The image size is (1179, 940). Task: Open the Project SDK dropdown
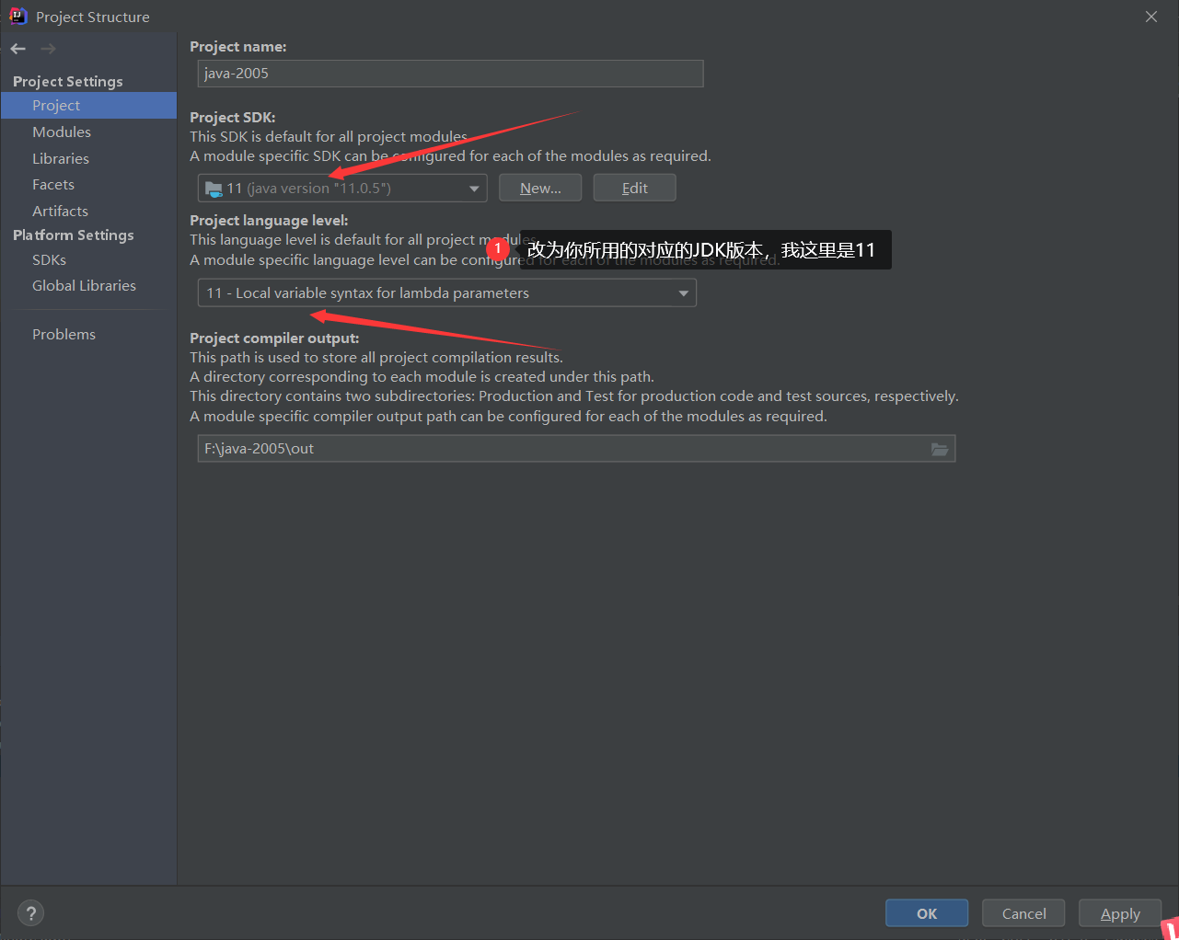pos(476,187)
